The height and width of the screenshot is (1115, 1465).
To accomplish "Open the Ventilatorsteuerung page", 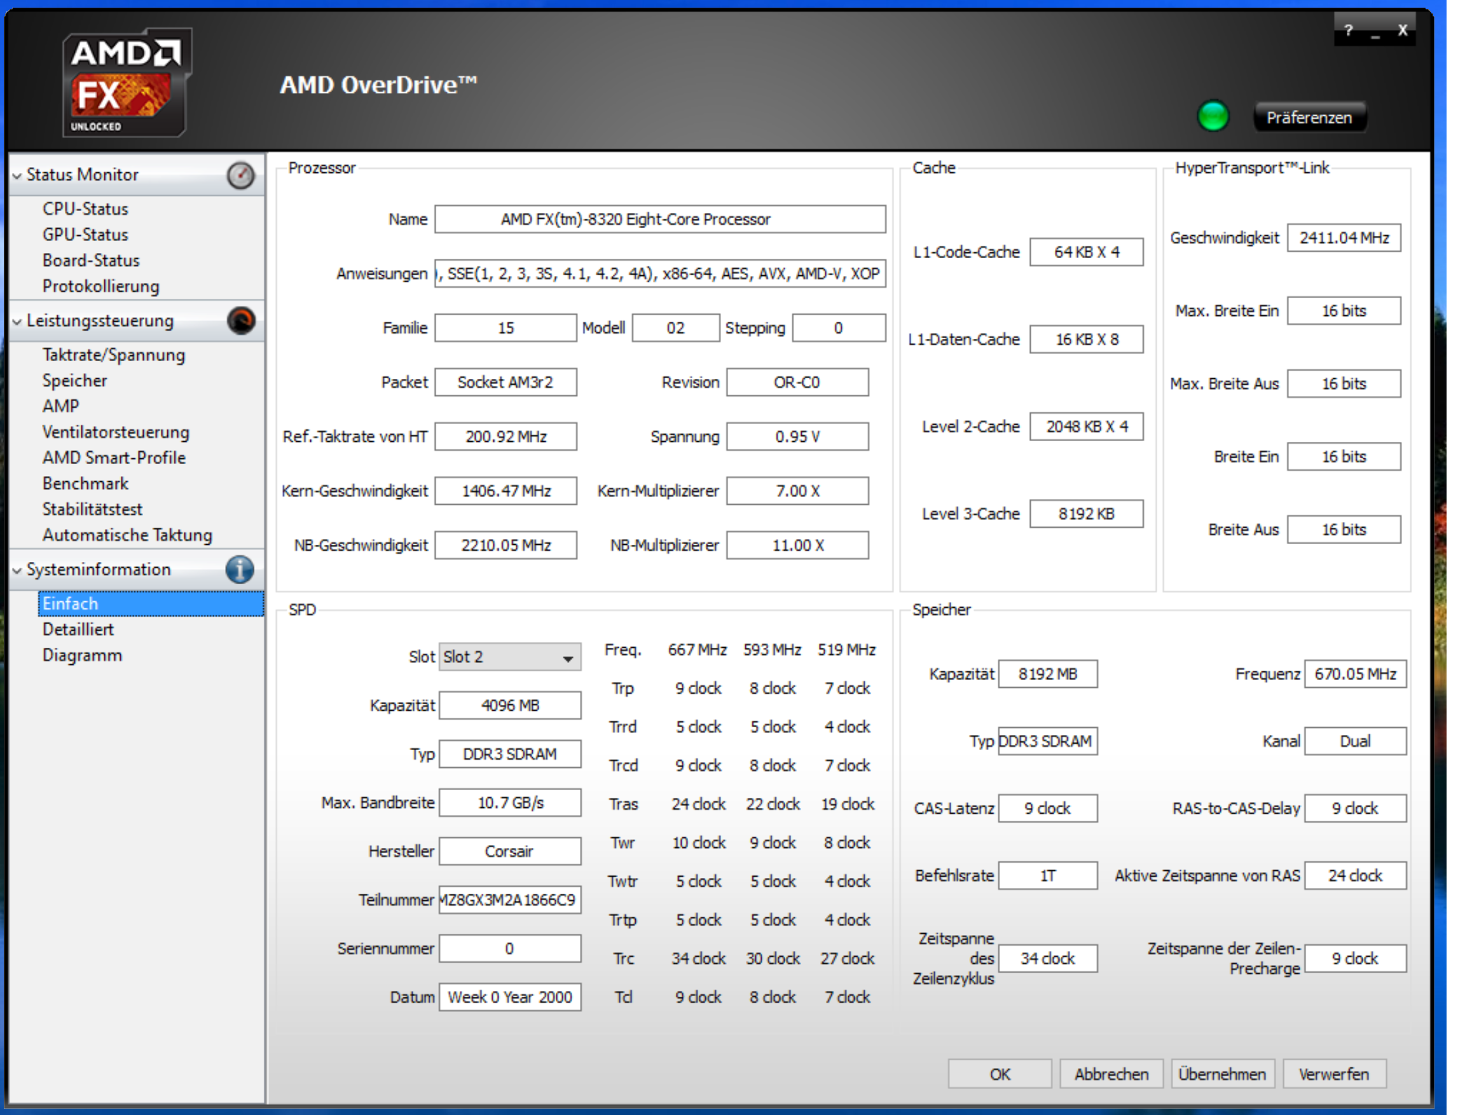I will coord(116,433).
